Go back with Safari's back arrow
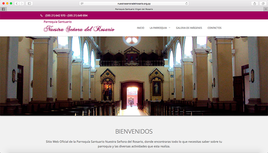Viewport: 268px width, 153px height. click(17, 3)
